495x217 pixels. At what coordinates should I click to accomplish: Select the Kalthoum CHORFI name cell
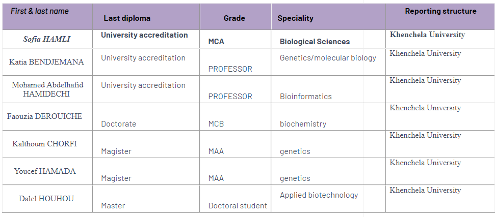point(45,144)
